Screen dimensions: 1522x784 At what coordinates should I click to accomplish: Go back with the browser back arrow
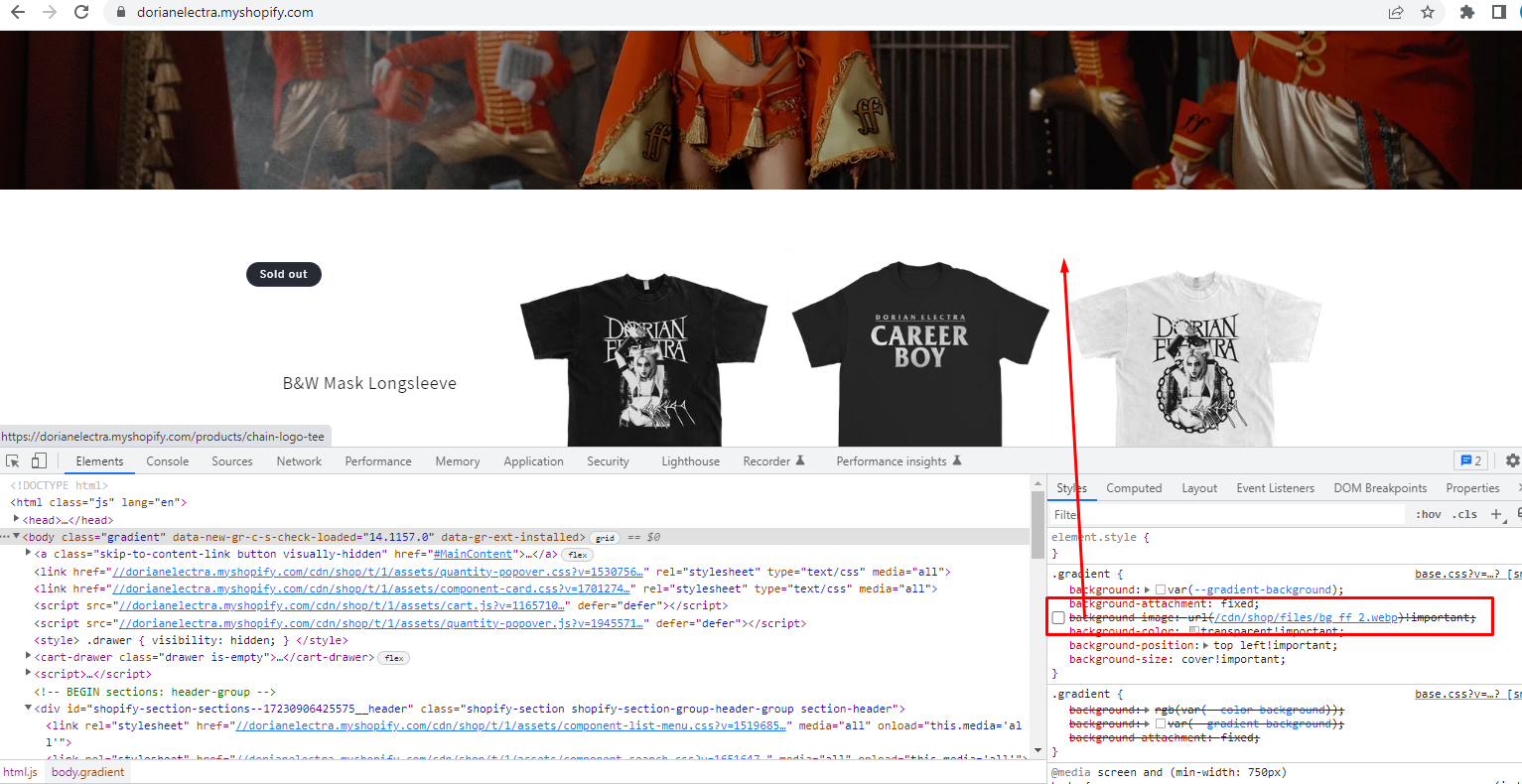click(17, 12)
